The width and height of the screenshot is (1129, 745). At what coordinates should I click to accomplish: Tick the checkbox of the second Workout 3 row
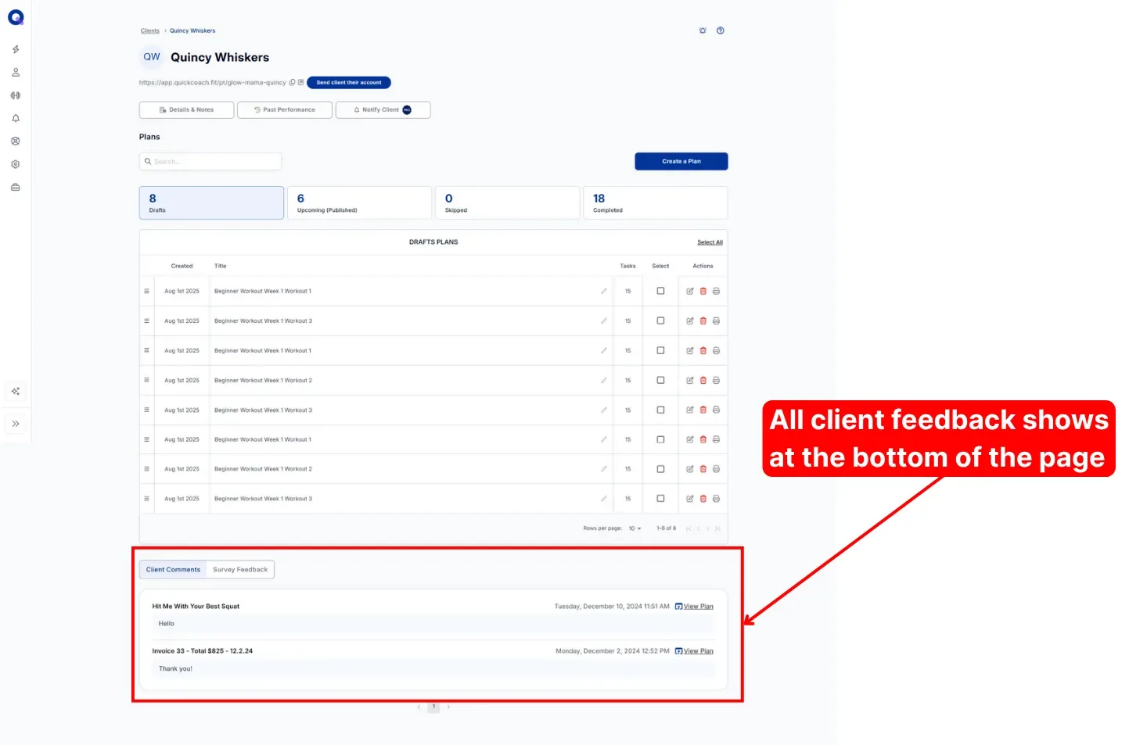click(x=660, y=410)
